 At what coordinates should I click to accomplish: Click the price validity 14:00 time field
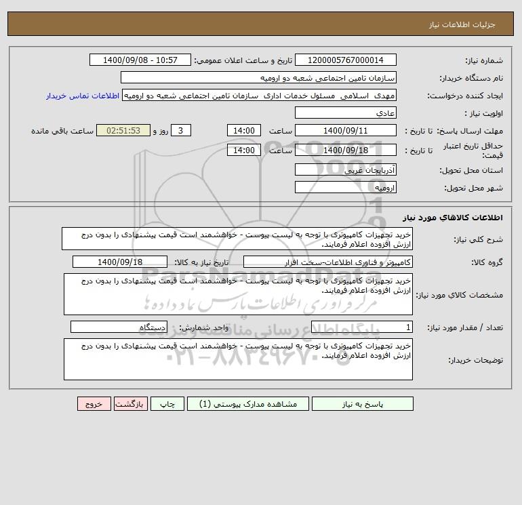click(x=244, y=150)
